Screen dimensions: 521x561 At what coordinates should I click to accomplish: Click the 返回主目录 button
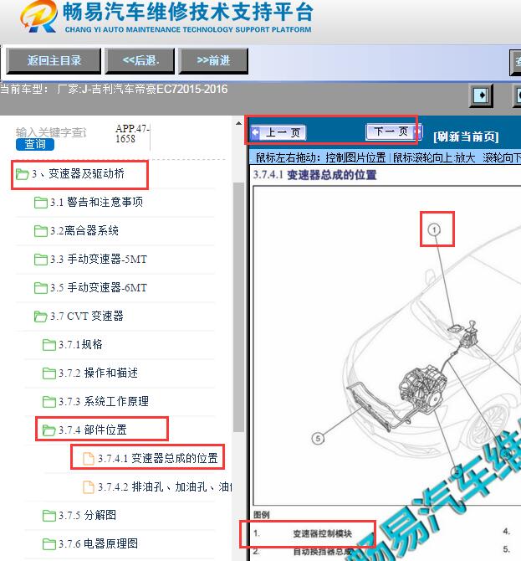(54, 61)
